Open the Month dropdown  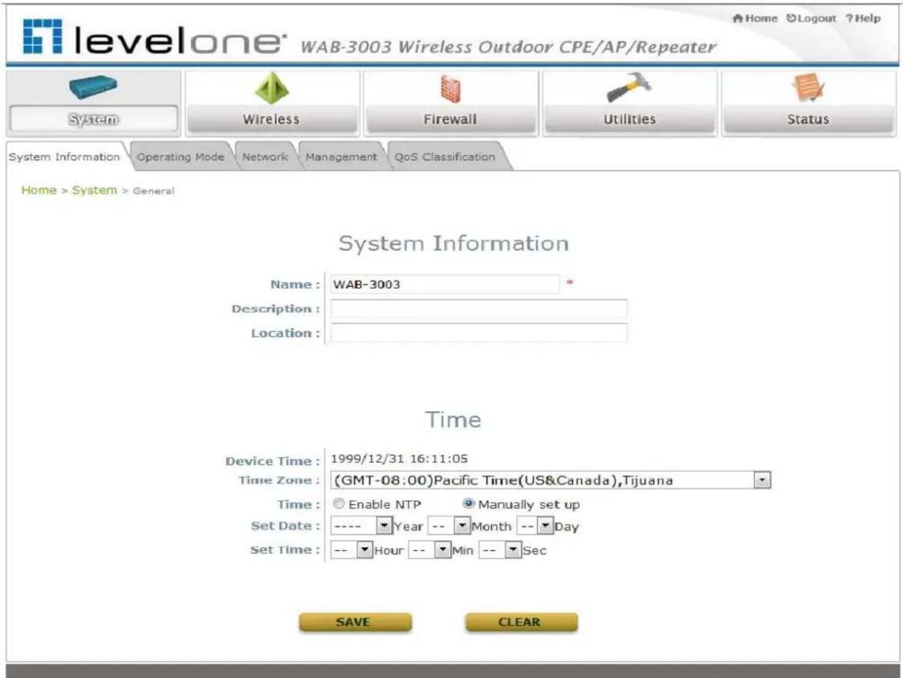[449, 525]
